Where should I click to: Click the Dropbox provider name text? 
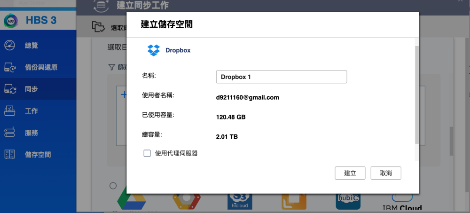pos(178,50)
